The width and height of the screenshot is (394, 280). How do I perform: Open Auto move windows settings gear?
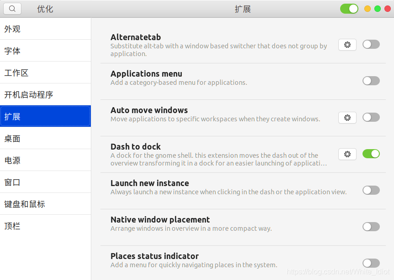point(347,118)
